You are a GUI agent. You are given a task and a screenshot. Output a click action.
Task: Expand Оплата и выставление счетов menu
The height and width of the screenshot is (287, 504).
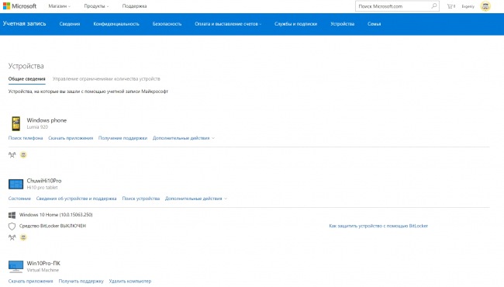coord(228,24)
